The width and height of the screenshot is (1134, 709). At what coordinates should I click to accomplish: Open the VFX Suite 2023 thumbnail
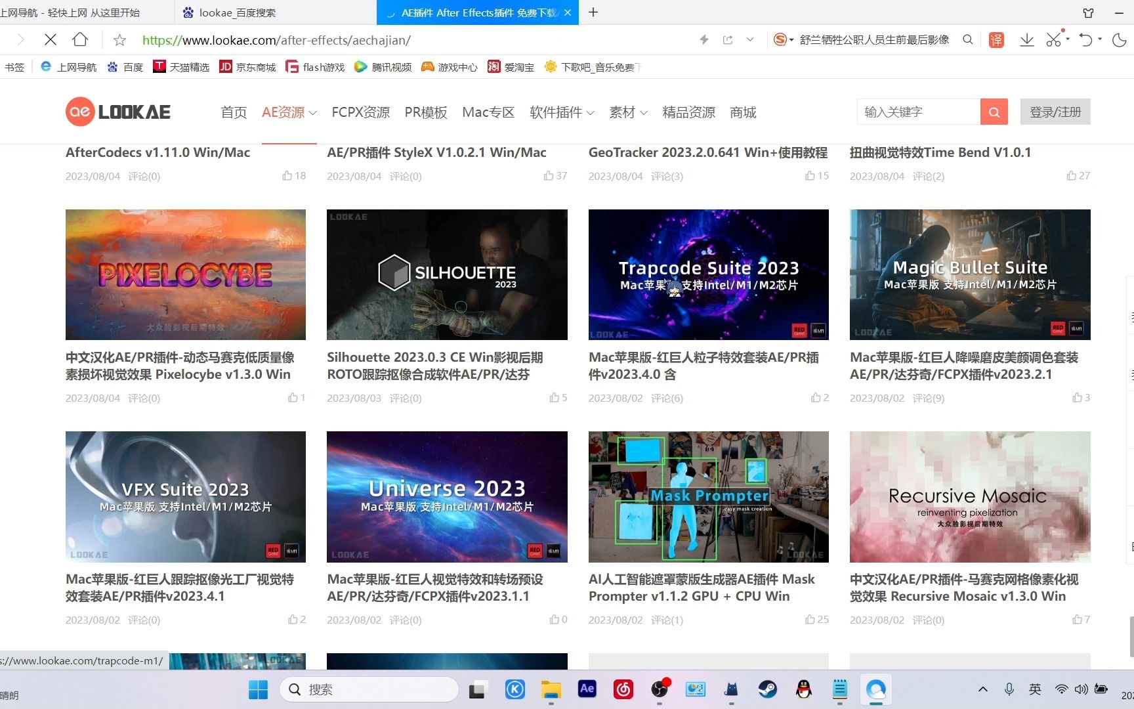click(186, 496)
